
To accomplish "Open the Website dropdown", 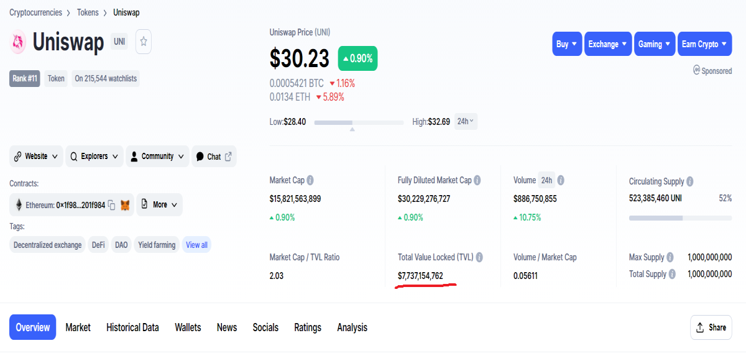I will (37, 157).
